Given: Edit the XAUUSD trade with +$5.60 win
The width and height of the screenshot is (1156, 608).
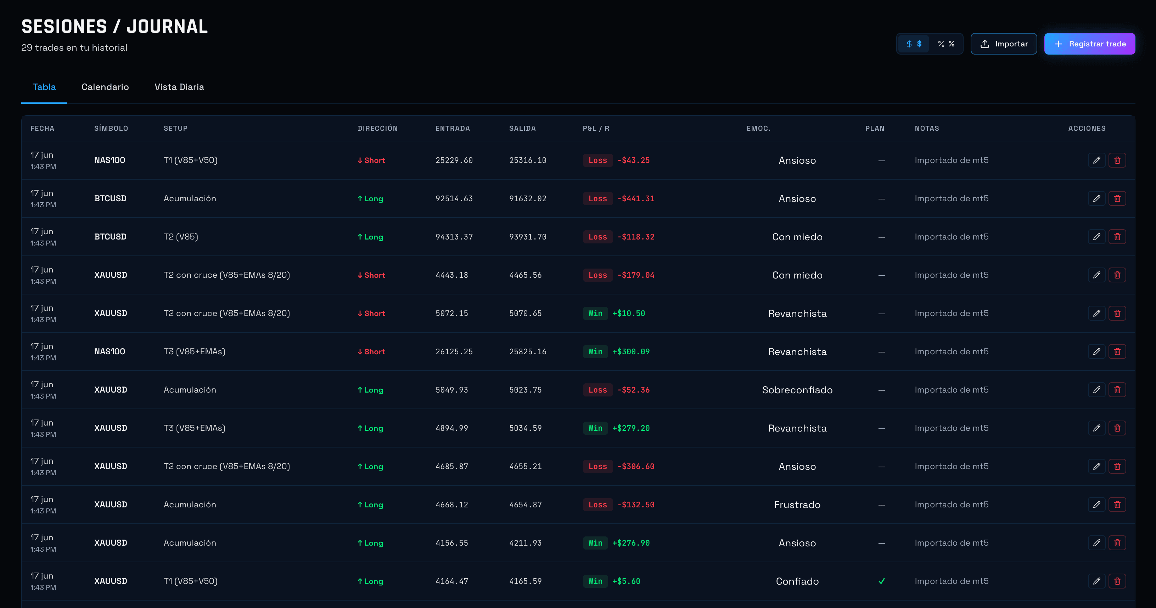Looking at the screenshot, I should 1096,581.
